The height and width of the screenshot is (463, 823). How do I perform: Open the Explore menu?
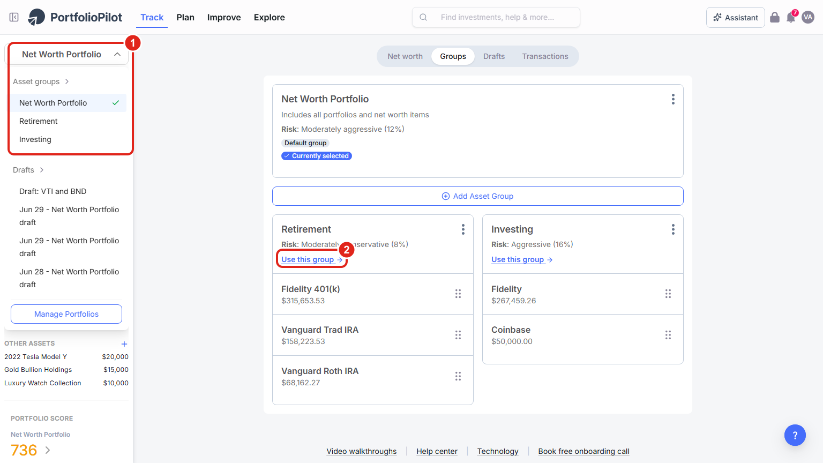pyautogui.click(x=270, y=17)
